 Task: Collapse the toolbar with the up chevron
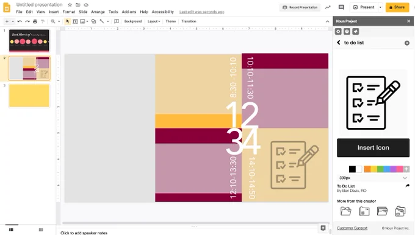[x=327, y=21]
